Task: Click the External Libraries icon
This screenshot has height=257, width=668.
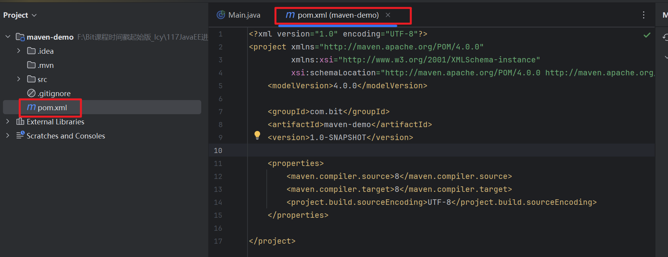Action: (20, 121)
